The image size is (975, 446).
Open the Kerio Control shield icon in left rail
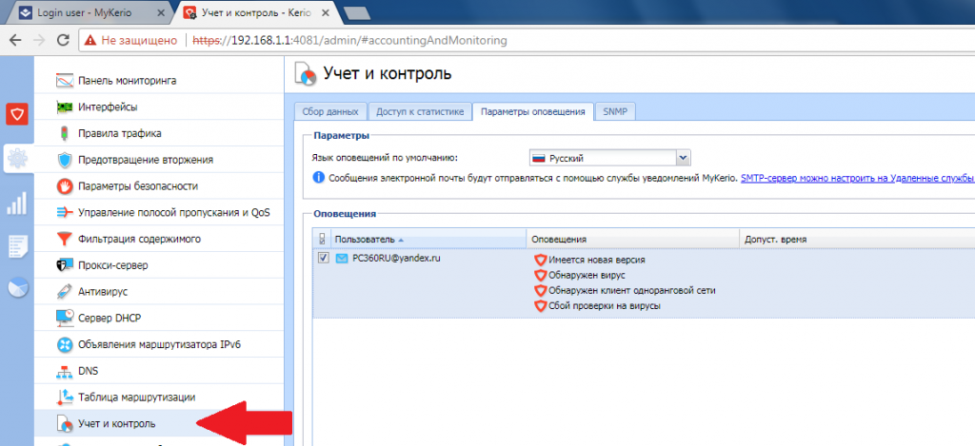coord(17,115)
